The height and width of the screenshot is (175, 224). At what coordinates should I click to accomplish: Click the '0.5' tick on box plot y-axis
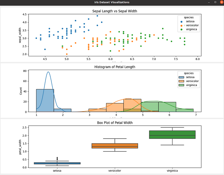(x=24, y=159)
